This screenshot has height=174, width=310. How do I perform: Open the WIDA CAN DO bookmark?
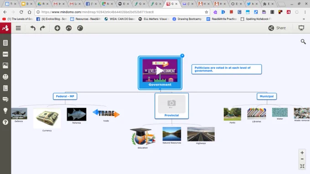(120, 19)
